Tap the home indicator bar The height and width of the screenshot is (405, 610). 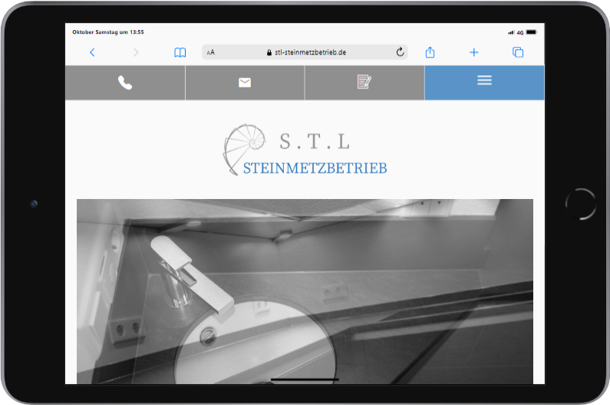pos(305,380)
